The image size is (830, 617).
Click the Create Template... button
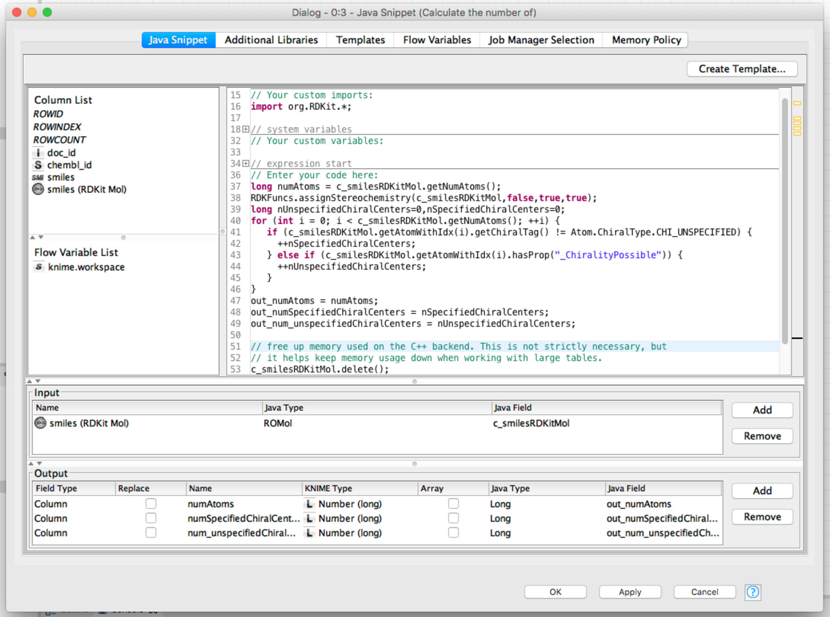[742, 69]
